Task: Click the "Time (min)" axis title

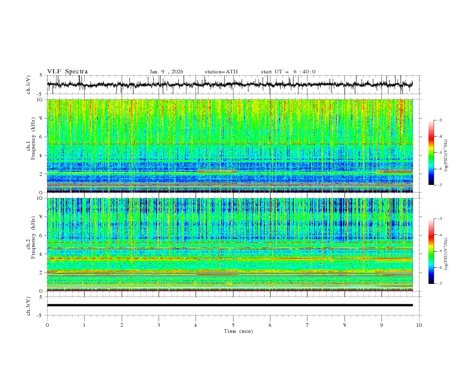Action: point(238,331)
